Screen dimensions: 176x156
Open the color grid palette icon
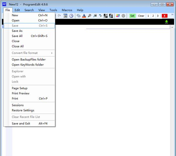click(118, 16)
